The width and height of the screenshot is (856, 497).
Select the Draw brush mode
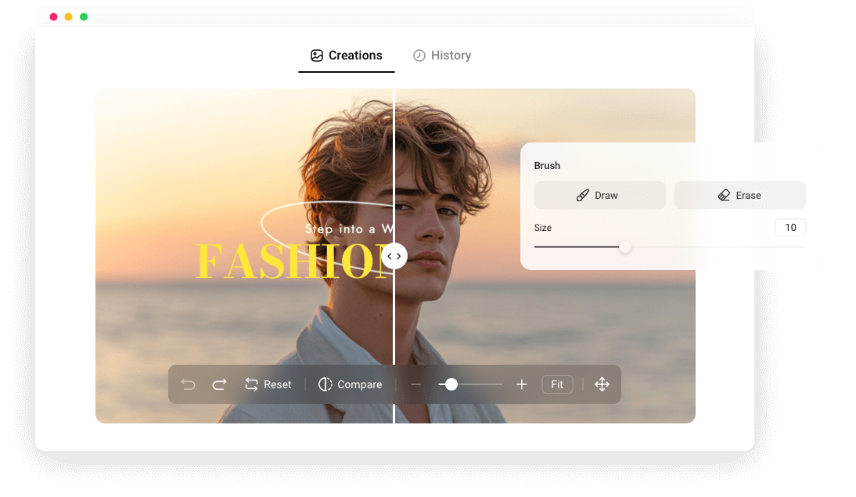[x=600, y=195]
